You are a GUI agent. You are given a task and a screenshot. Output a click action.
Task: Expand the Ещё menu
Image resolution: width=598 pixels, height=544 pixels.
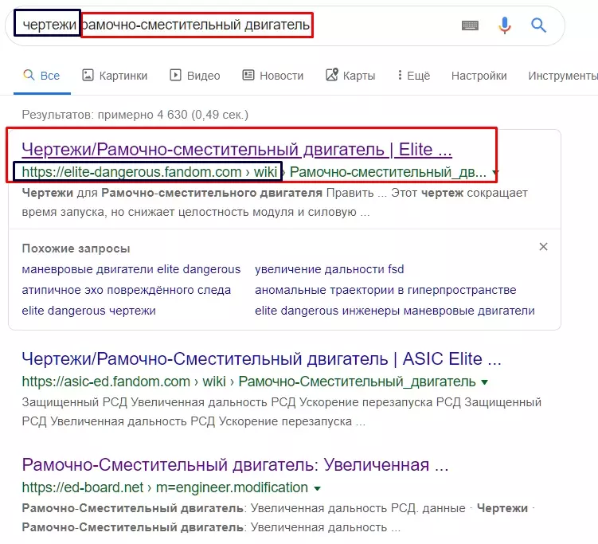(414, 76)
